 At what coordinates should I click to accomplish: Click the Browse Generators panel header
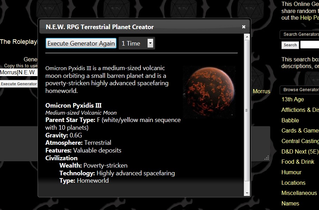click(x=299, y=90)
